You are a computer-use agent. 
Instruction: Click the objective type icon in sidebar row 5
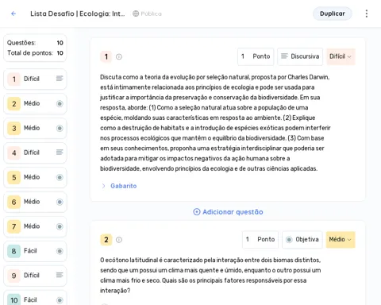click(60, 177)
